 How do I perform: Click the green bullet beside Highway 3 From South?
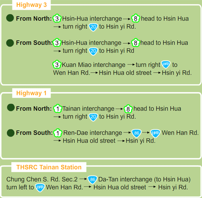click(10, 43)
